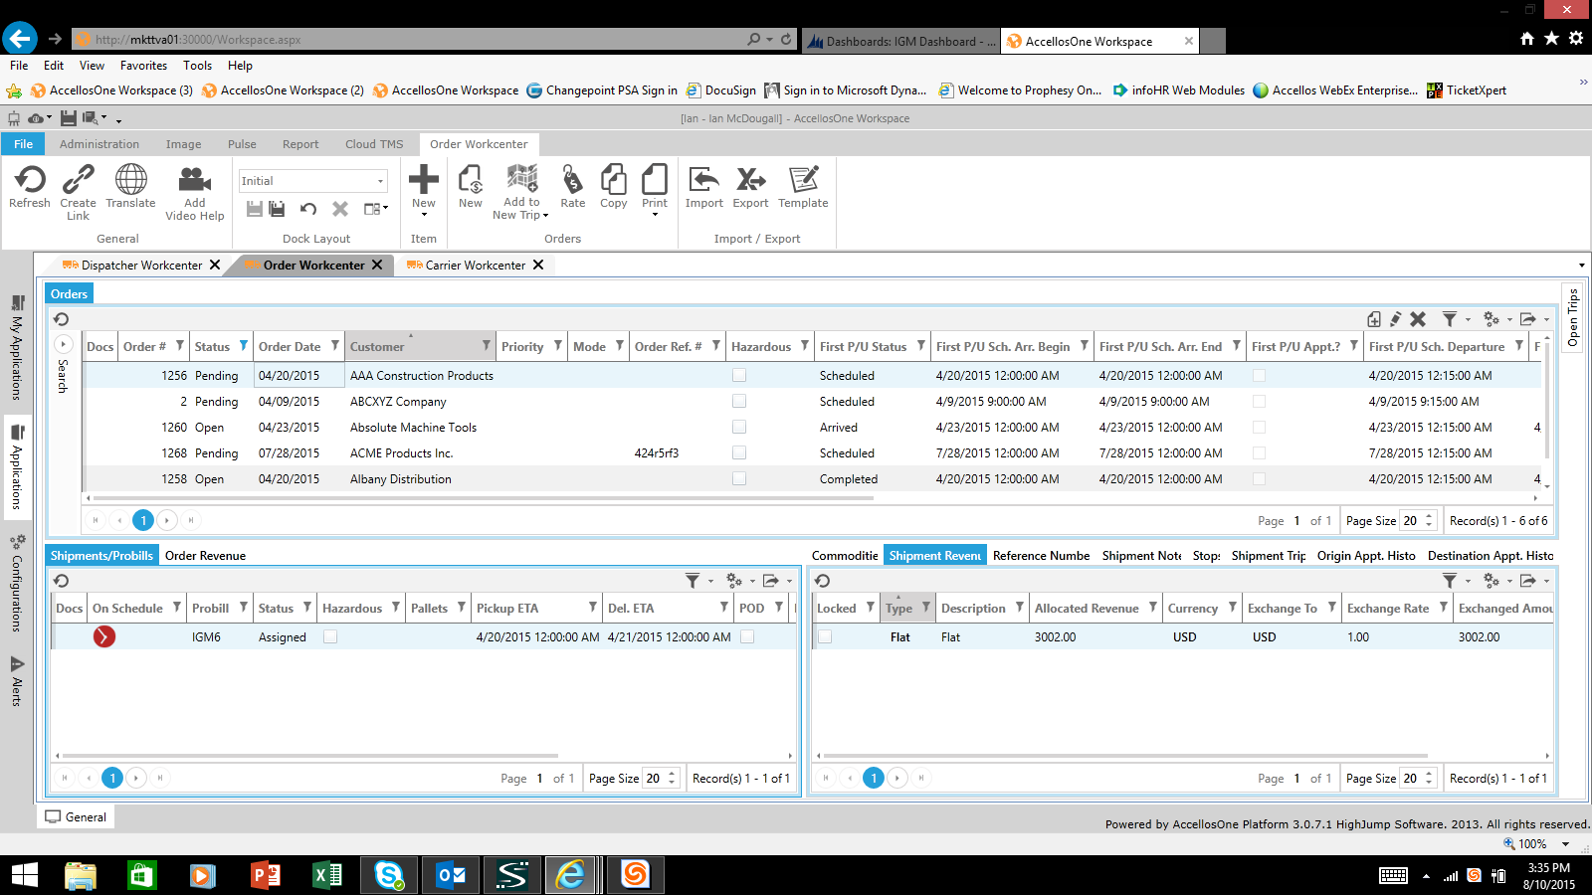Toggle Hazardous checkbox for Albany Distribution order
The image size is (1592, 895).
(x=739, y=478)
